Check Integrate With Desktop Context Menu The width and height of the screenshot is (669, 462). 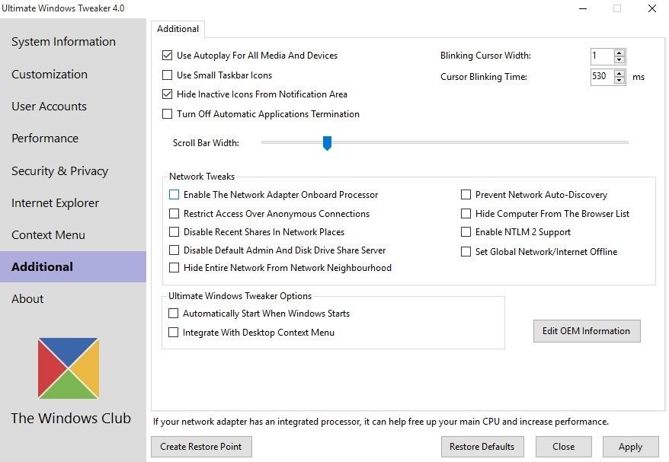[173, 333]
